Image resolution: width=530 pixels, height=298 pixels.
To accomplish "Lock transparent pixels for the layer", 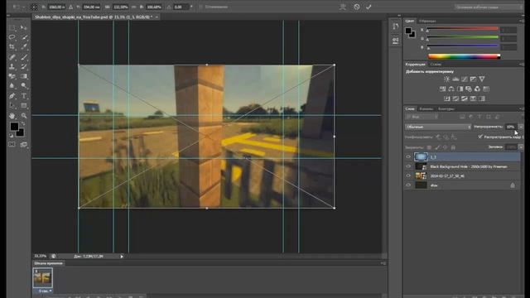I will (429, 147).
